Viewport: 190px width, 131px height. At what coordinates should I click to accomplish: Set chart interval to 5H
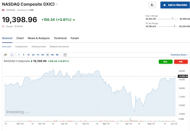pyautogui.click(x=43, y=55)
